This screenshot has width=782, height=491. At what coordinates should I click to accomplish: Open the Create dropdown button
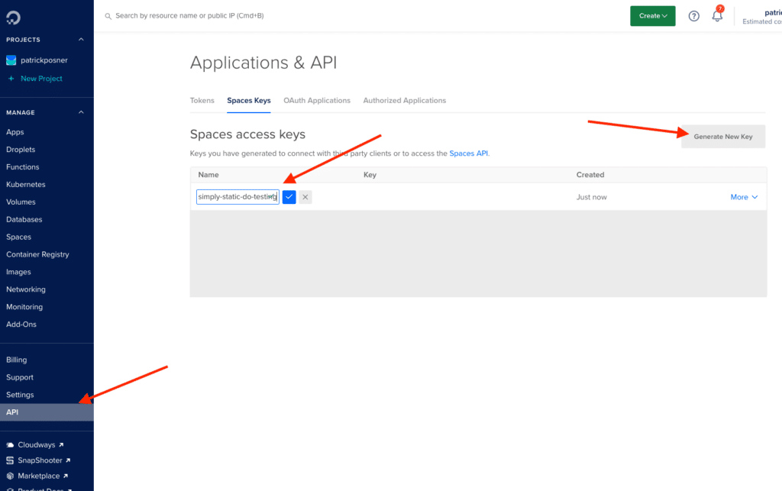click(x=653, y=16)
